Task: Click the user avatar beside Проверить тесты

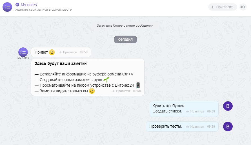Action: (228, 126)
